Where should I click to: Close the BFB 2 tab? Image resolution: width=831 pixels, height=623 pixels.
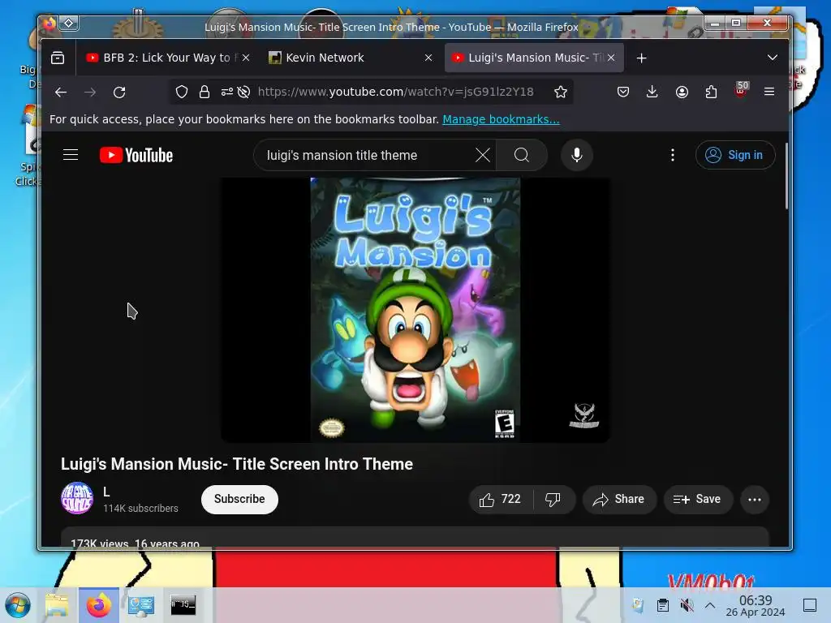245,58
